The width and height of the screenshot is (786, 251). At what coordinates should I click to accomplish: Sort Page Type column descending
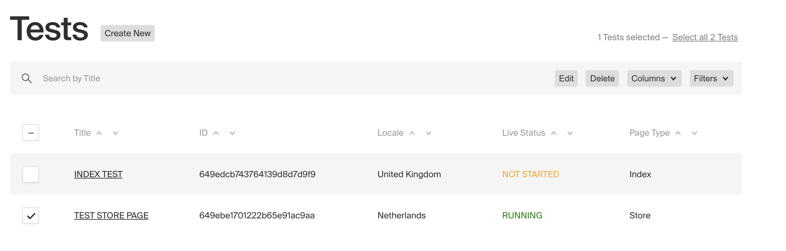click(694, 133)
